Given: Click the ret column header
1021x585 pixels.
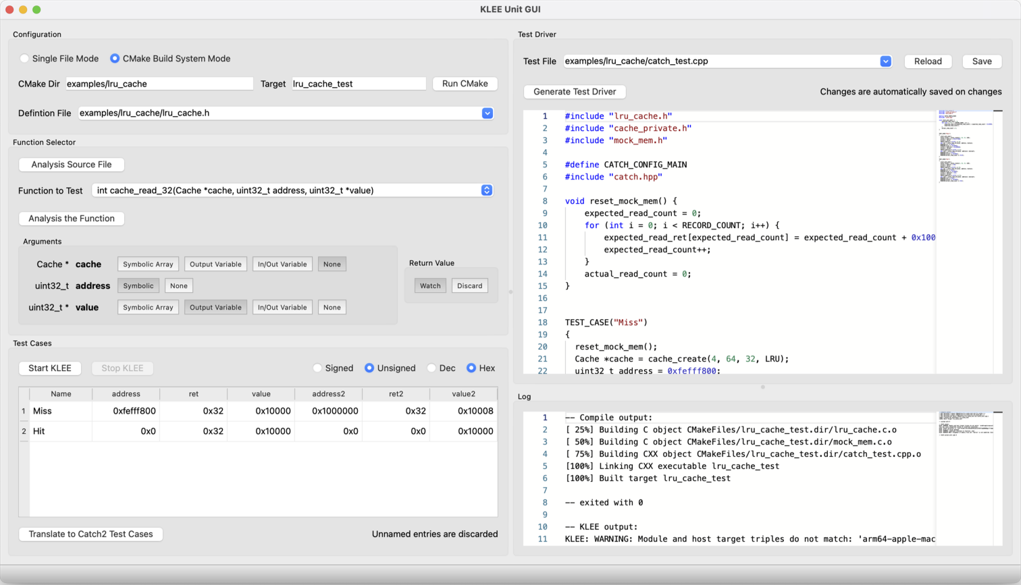Looking at the screenshot, I should (194, 394).
